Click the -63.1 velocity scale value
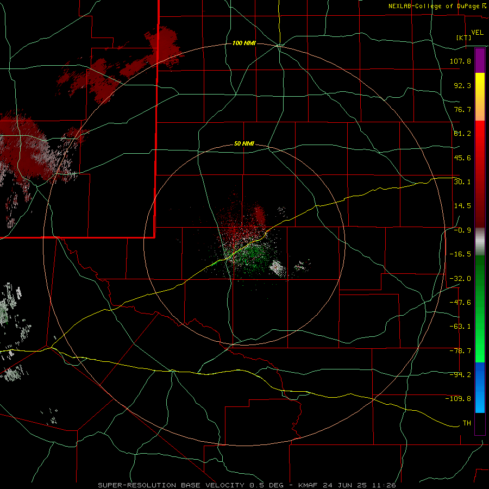 pyautogui.click(x=460, y=327)
